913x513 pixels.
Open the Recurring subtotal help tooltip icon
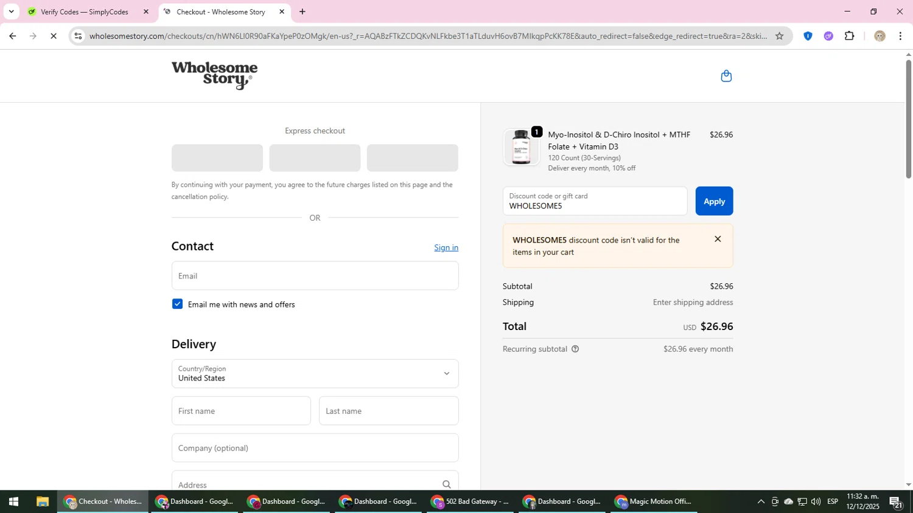coord(575,349)
